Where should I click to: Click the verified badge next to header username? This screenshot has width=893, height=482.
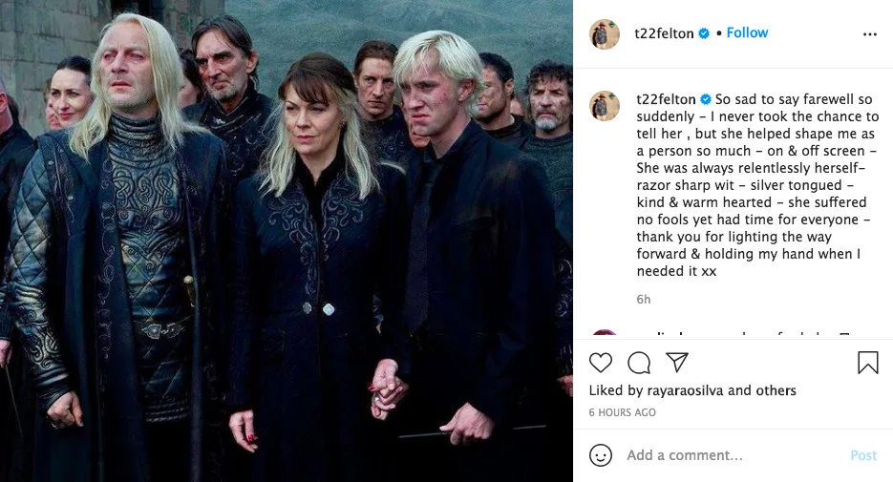click(704, 33)
